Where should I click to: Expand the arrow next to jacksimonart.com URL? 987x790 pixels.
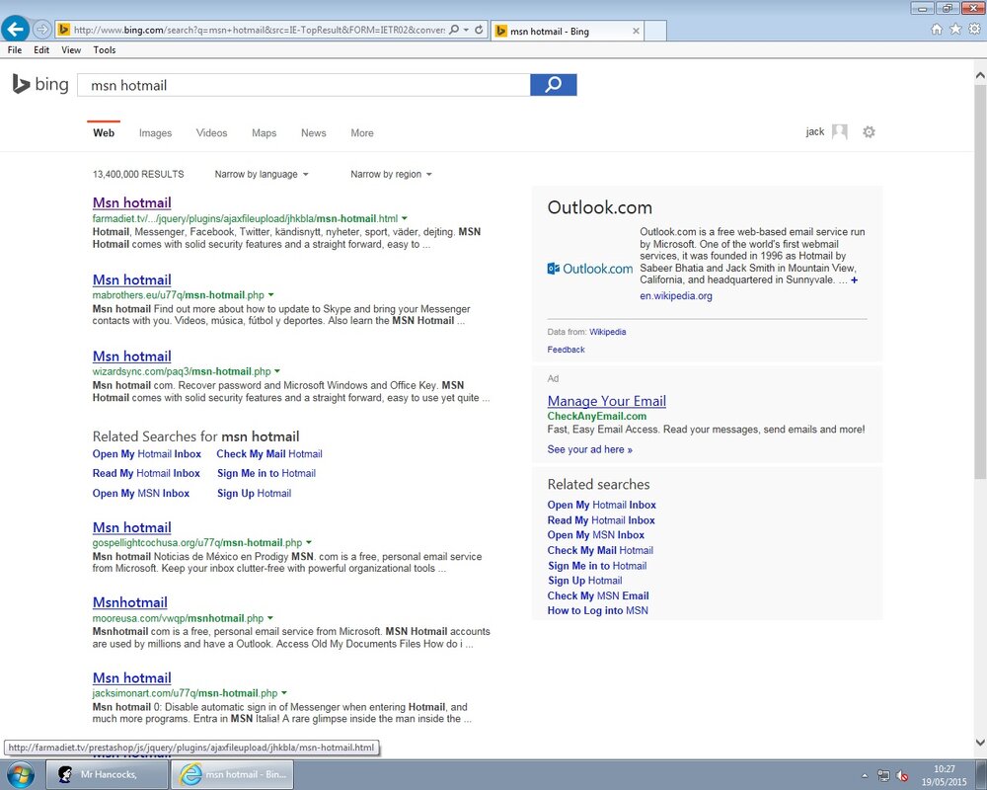pos(284,693)
